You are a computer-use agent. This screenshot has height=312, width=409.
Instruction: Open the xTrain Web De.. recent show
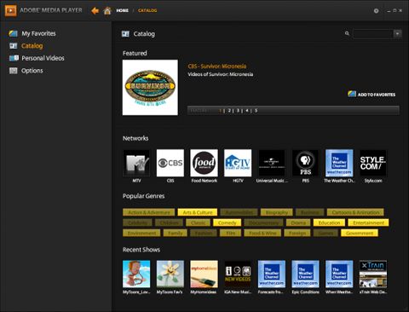373,274
